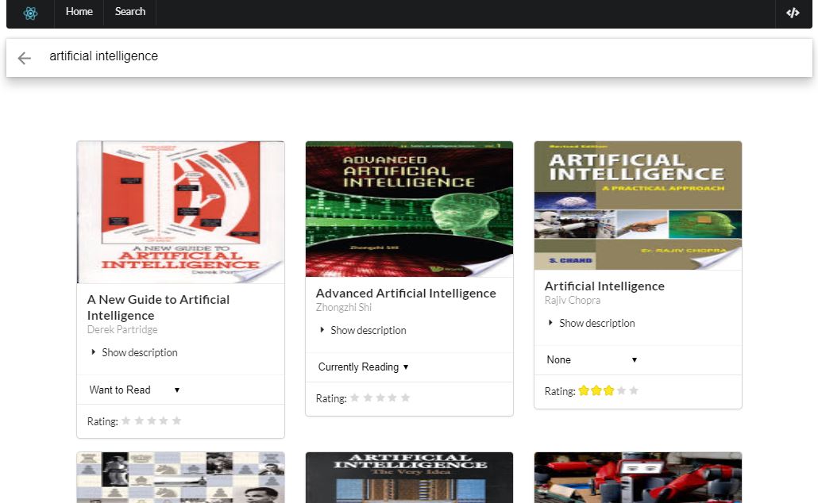818x503 pixels.
Task: Click the red robot book cover
Action: (x=638, y=478)
